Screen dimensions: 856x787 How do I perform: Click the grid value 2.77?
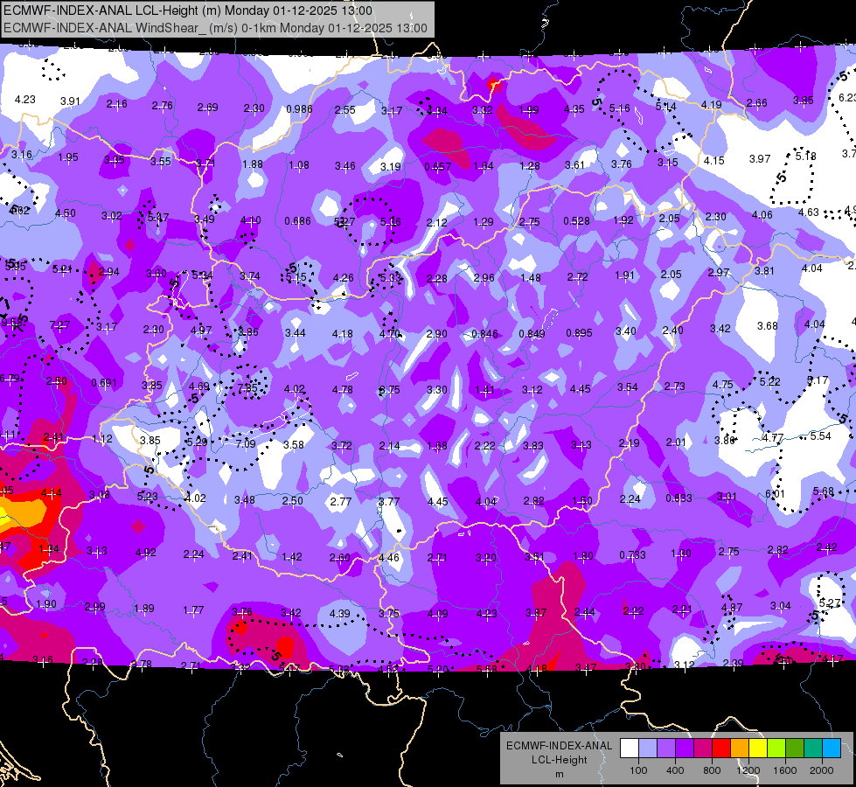point(341,501)
